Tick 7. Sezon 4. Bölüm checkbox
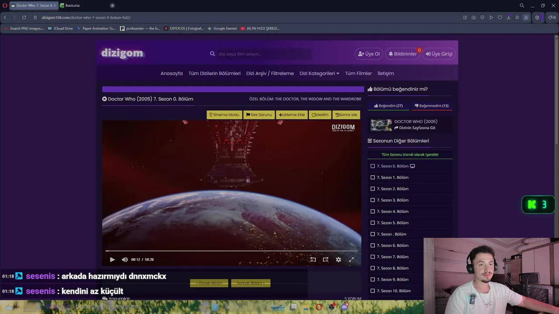The image size is (559, 314). 373,212
